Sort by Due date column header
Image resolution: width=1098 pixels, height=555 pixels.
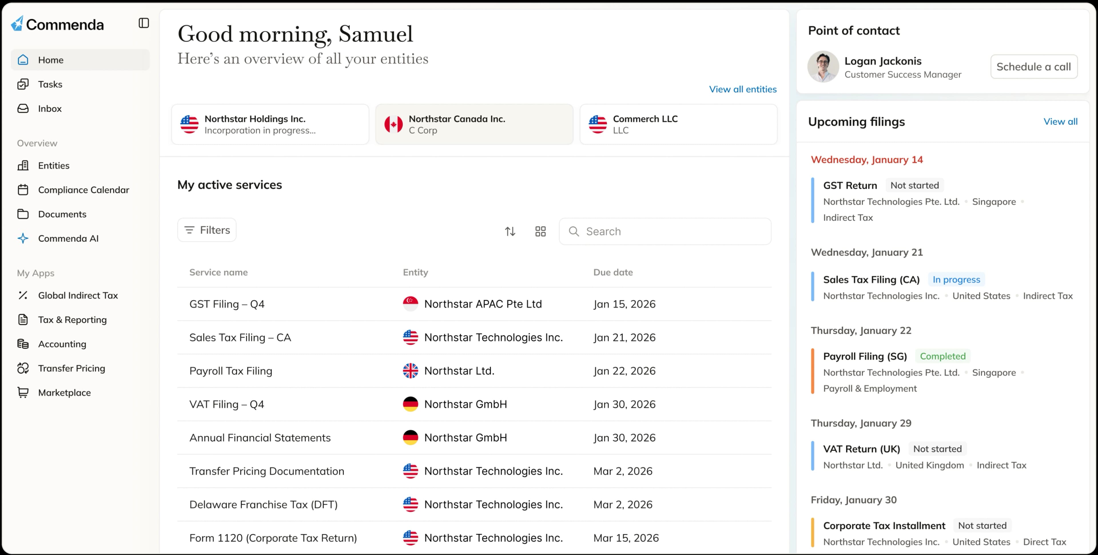[x=613, y=273]
